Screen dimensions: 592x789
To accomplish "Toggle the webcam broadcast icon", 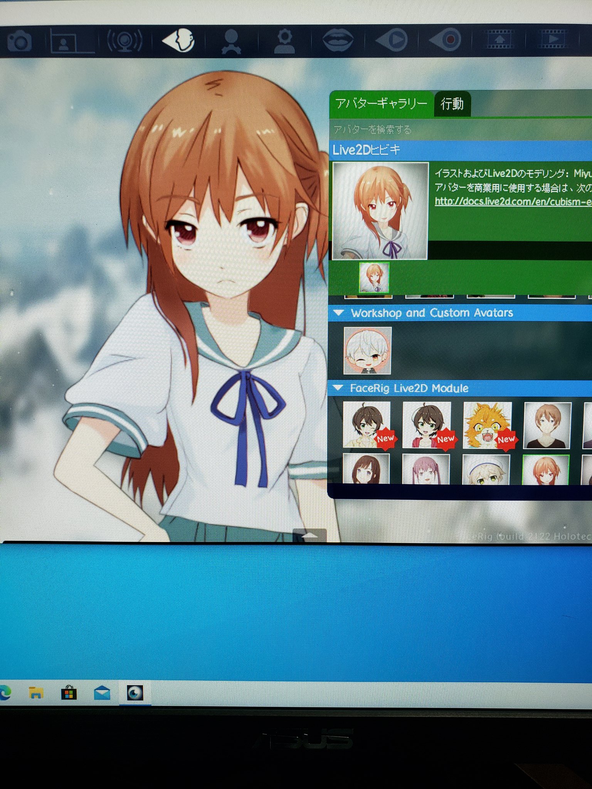I will coord(124,40).
